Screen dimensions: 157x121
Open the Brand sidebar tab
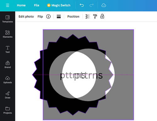point(8,64)
